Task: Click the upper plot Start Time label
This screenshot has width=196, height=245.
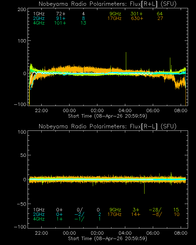Action: [107, 116]
